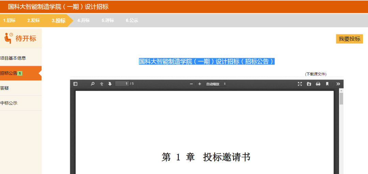
Task: Click the open file icon in PDF toolbar
Action: pyautogui.click(x=309, y=84)
